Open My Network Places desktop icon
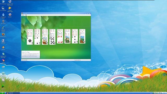Viewport: 167px width, 94px height. [x=3, y=16]
